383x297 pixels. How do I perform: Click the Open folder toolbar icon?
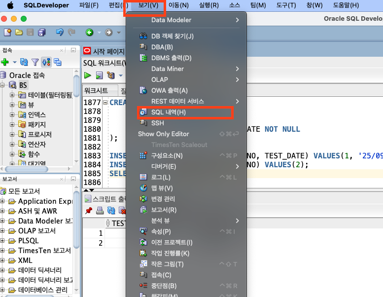19,32
